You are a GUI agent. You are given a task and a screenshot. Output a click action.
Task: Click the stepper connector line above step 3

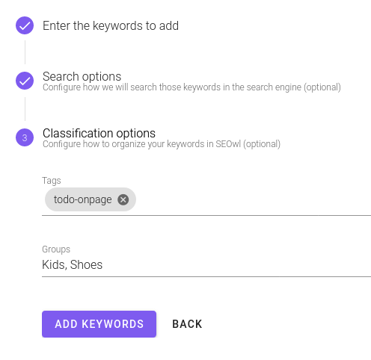point(25,109)
